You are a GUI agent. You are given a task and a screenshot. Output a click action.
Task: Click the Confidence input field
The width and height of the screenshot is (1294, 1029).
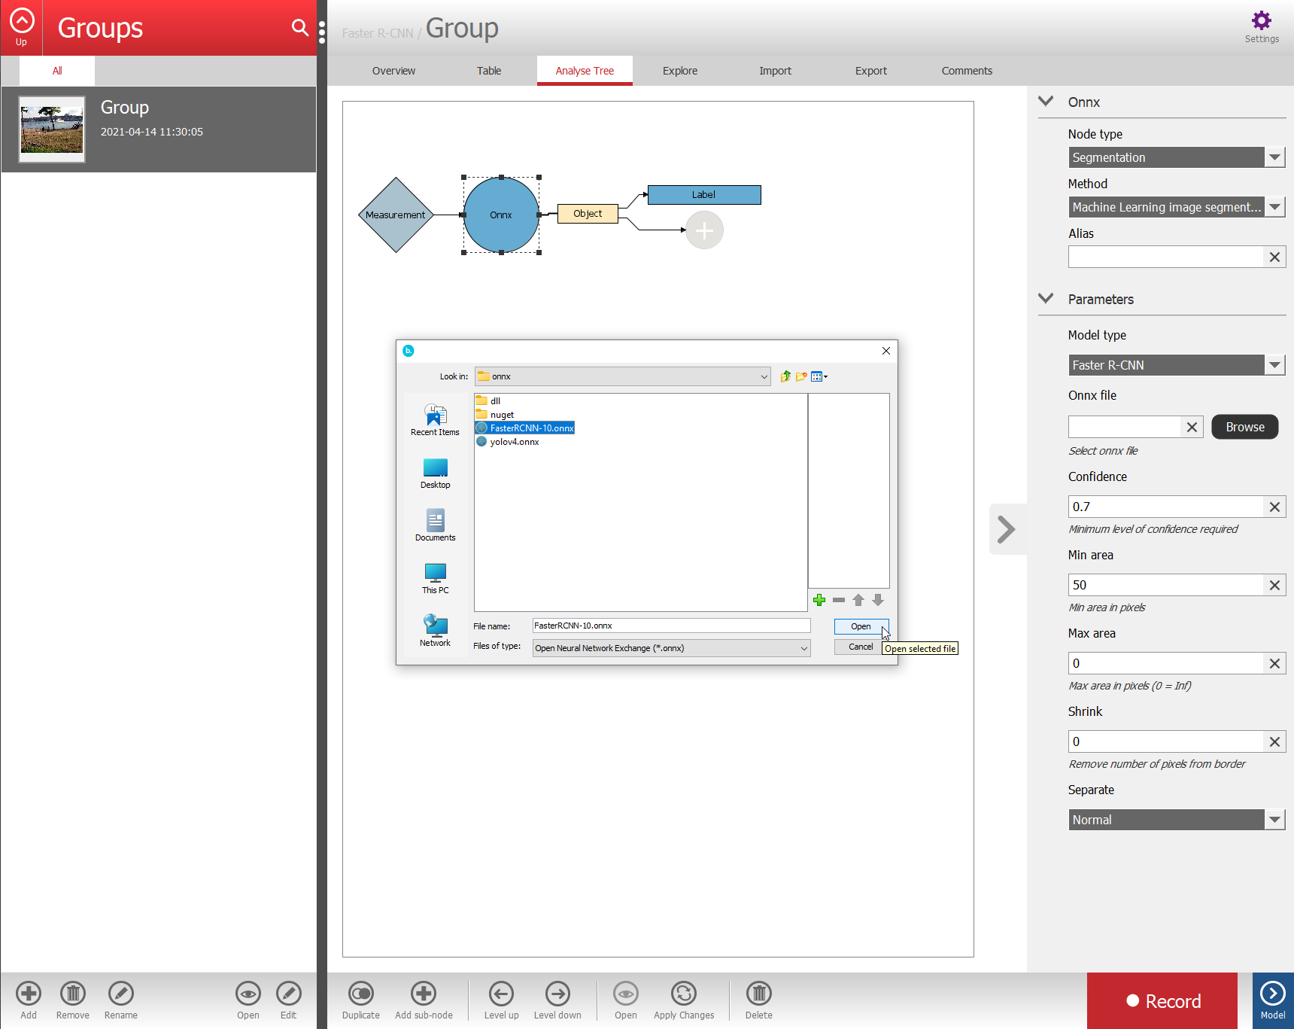(x=1165, y=507)
